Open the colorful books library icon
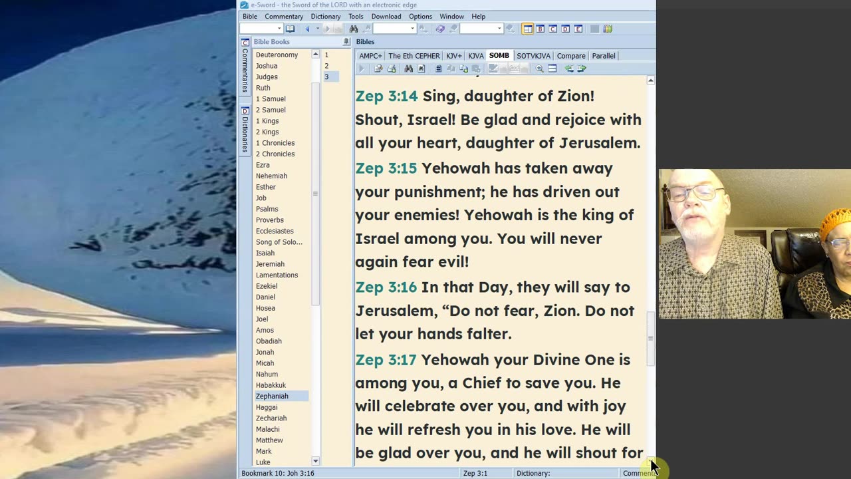This screenshot has width=851, height=479. coord(608,29)
